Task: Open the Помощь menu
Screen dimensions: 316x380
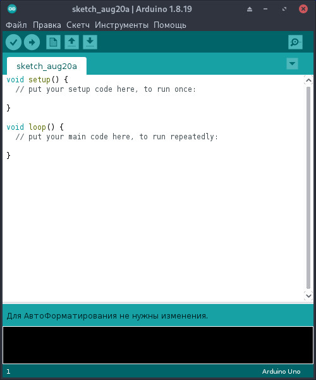Action: 170,25
